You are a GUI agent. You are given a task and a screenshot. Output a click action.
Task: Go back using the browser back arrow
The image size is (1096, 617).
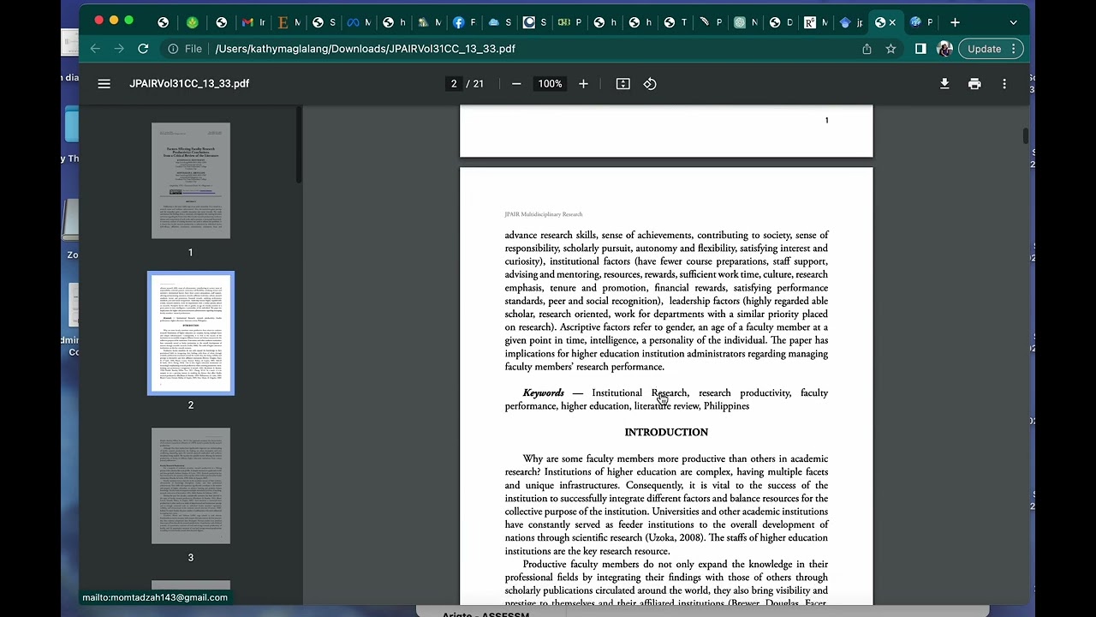pyautogui.click(x=95, y=49)
